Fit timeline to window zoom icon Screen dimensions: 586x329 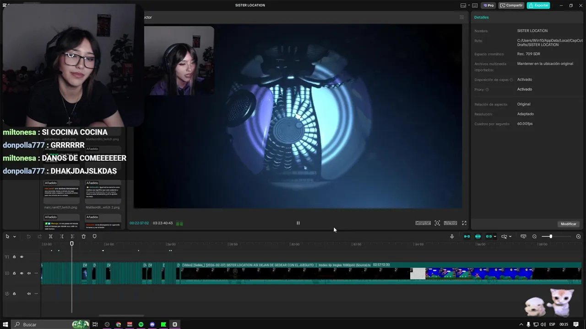tap(523, 236)
